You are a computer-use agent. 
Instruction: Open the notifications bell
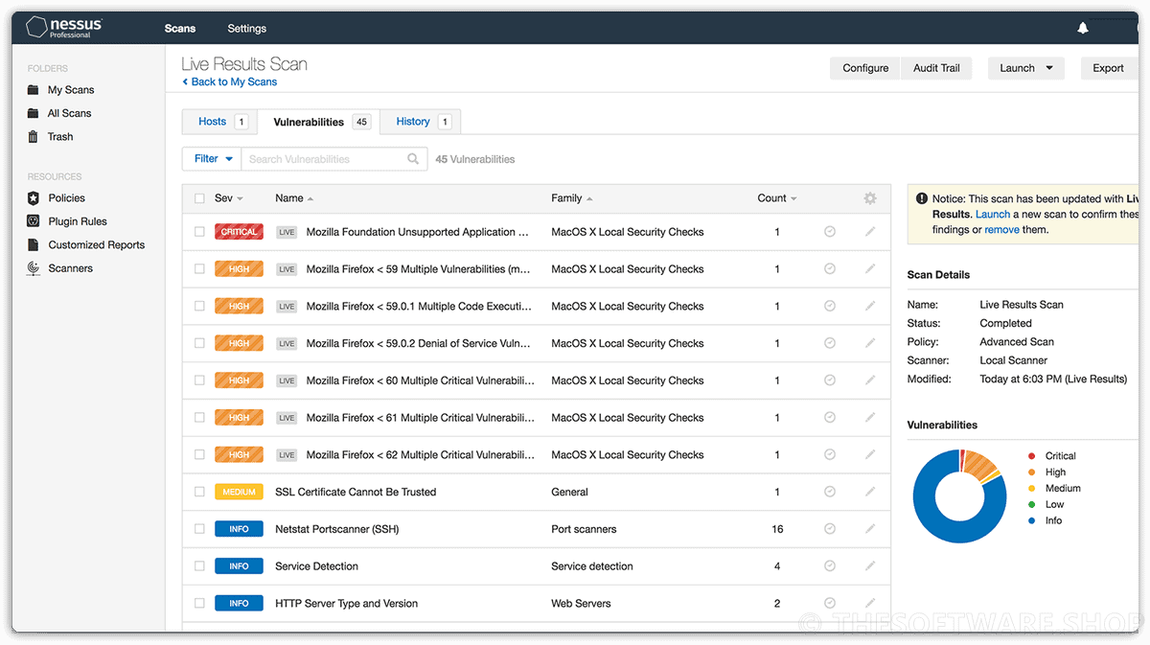[x=1083, y=29]
